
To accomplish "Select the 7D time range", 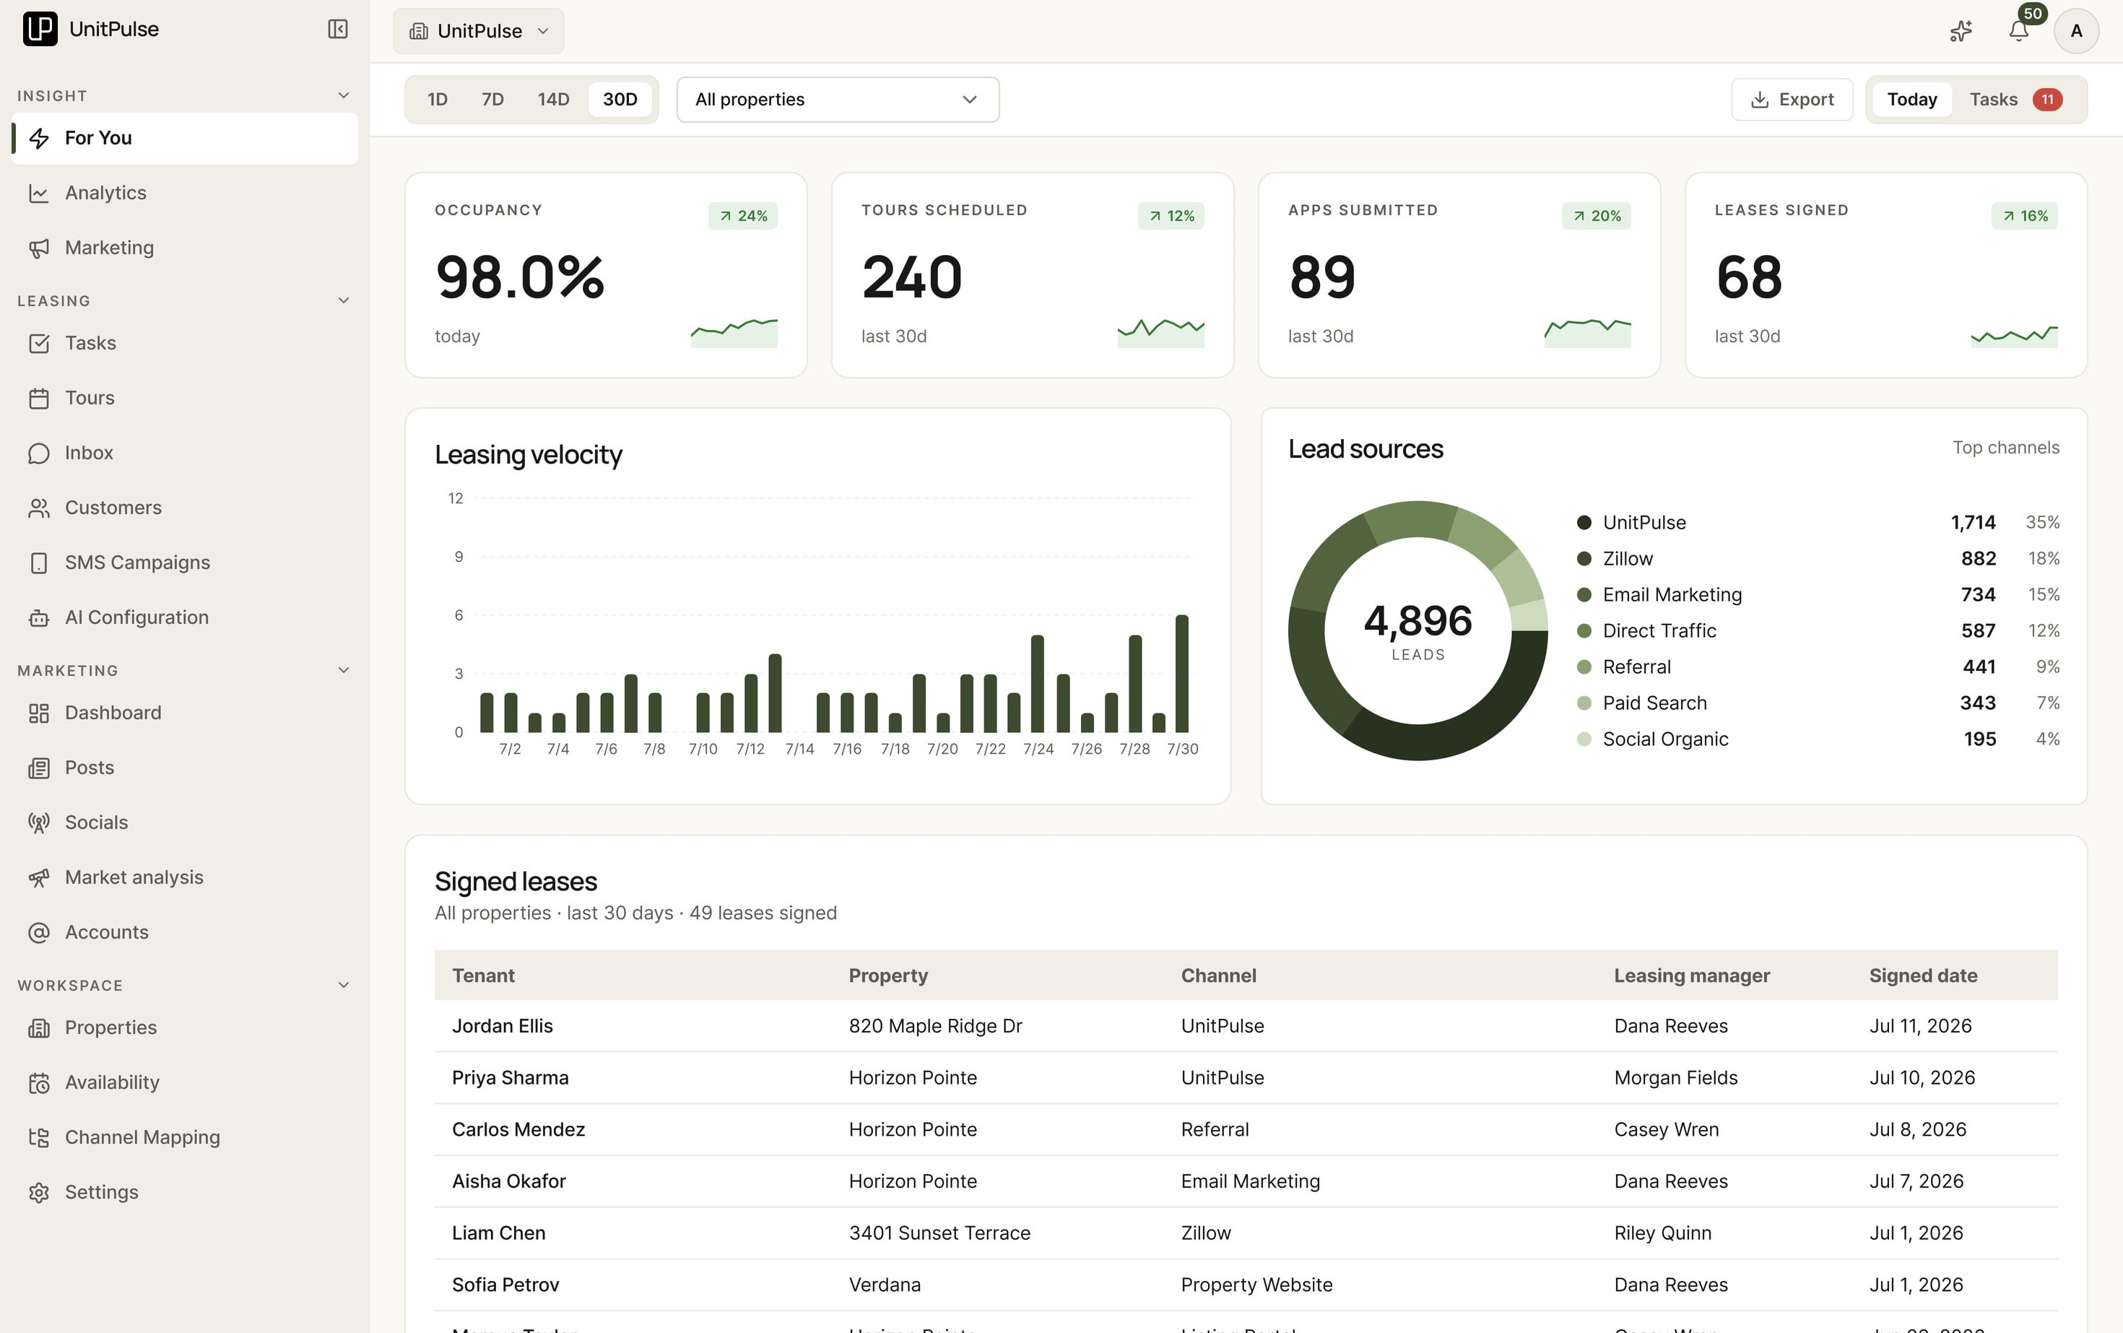I will pyautogui.click(x=492, y=100).
